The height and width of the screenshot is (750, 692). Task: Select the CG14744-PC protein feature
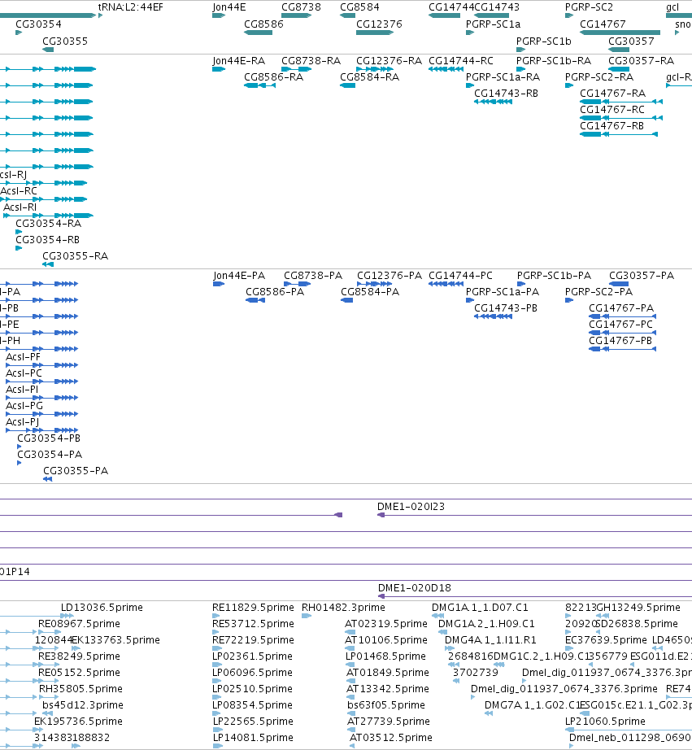click(446, 284)
